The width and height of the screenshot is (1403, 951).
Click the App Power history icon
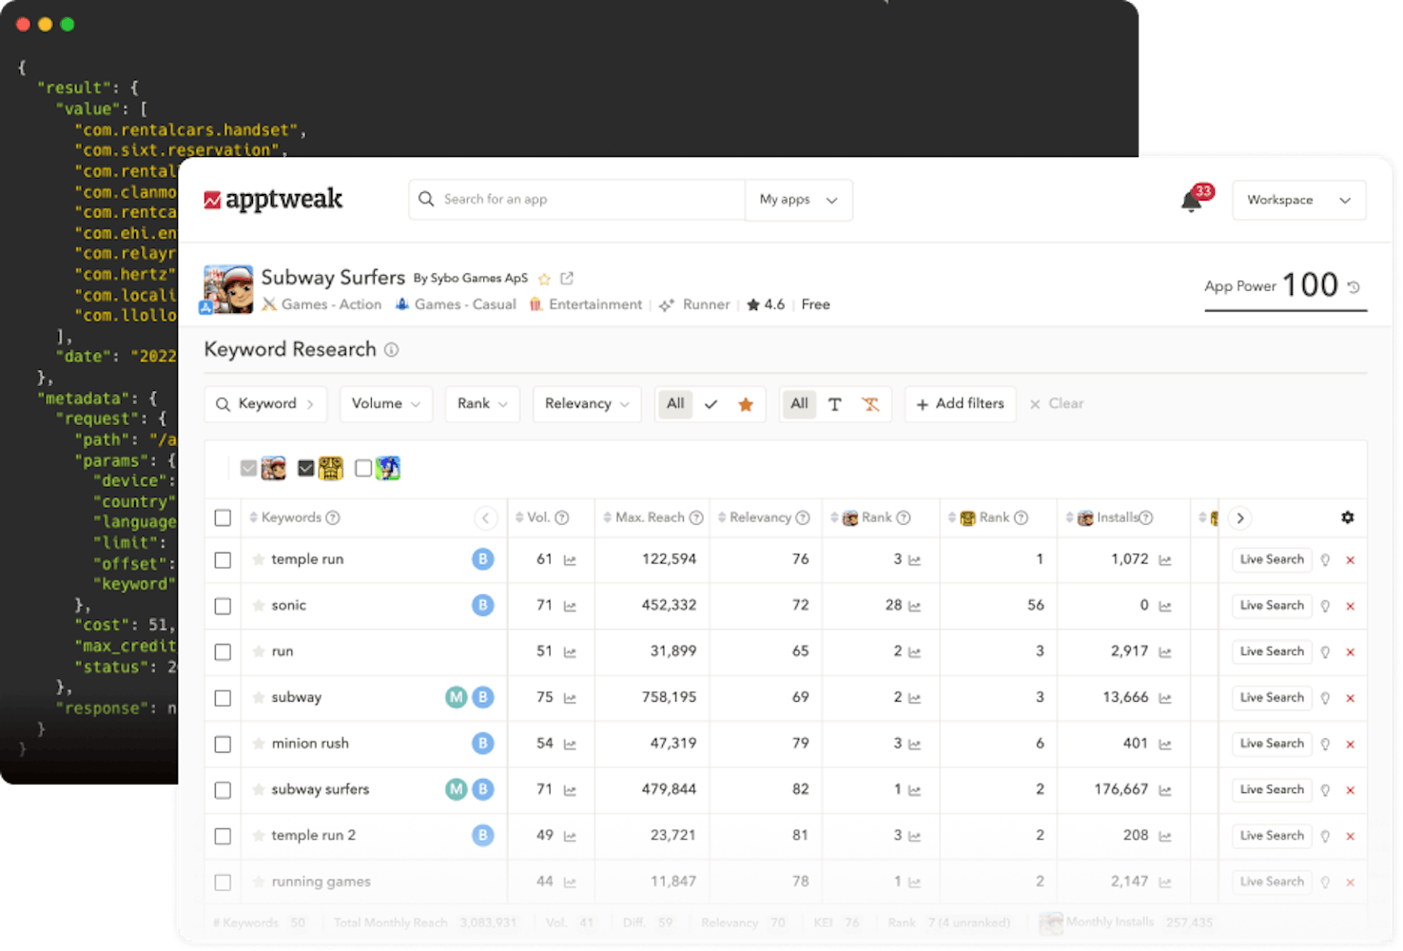[x=1354, y=285]
